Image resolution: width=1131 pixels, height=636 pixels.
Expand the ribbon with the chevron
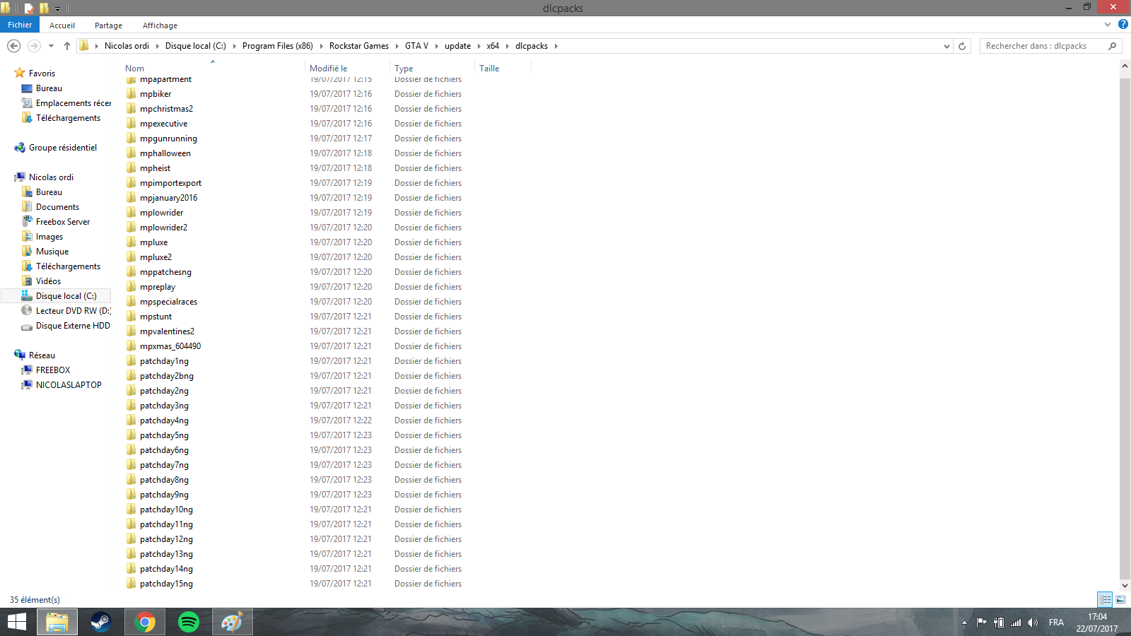(x=1108, y=24)
